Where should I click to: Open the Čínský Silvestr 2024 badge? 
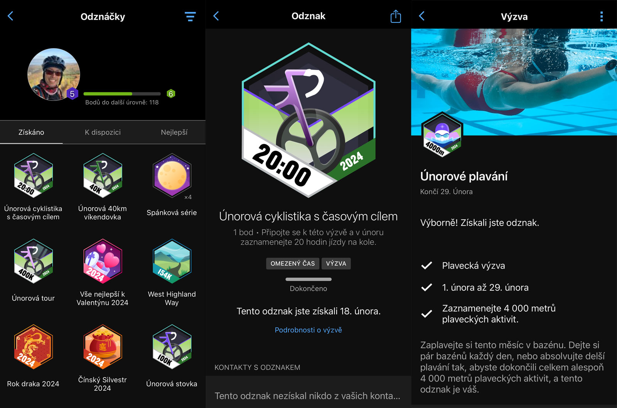[x=103, y=347]
